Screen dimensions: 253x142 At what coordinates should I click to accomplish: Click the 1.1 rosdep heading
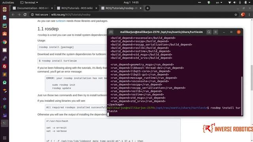(48, 29)
